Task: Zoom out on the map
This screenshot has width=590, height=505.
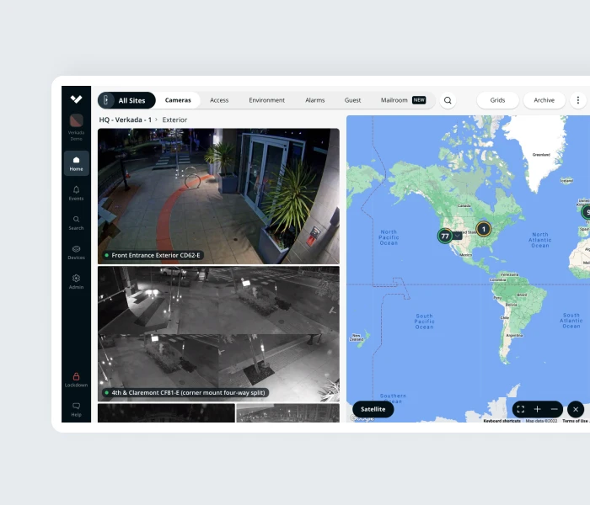Action: 555,409
